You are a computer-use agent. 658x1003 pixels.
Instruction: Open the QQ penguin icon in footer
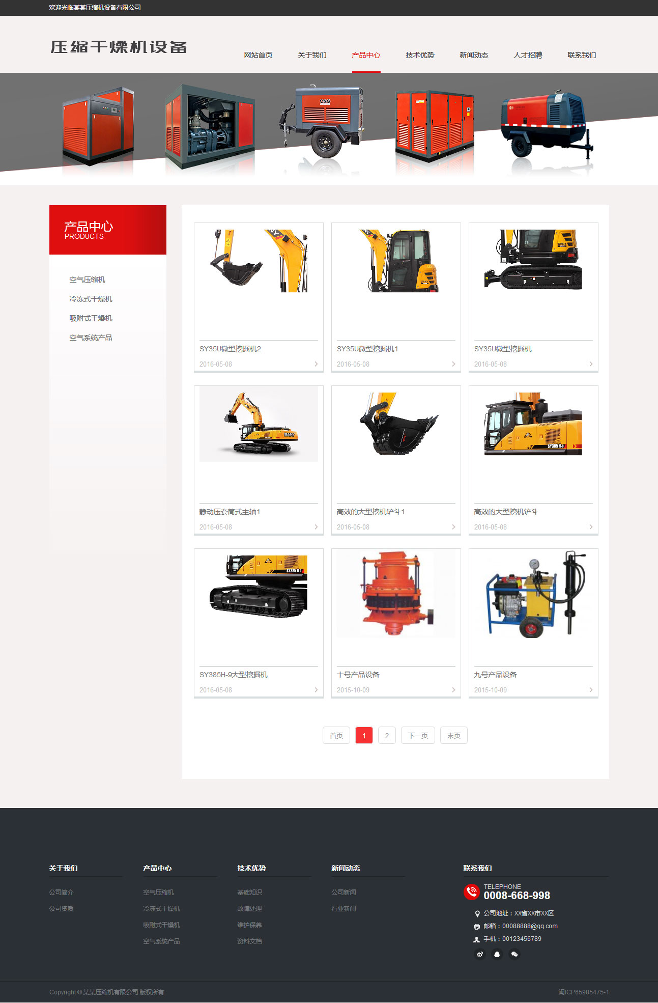tap(497, 954)
